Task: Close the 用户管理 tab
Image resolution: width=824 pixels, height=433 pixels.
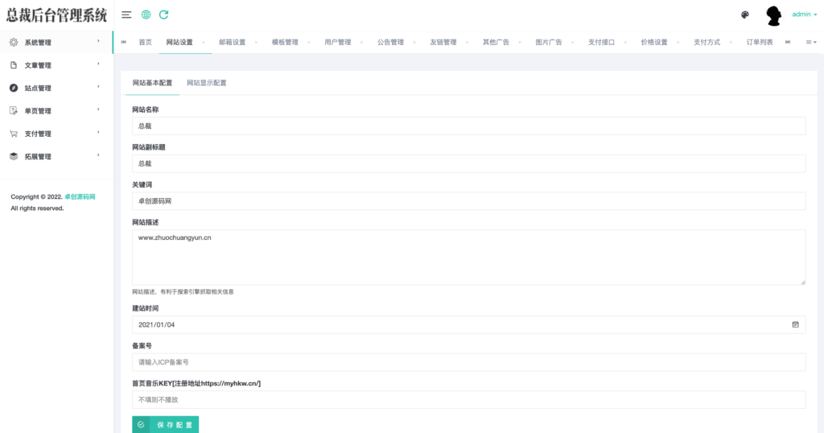Action: pyautogui.click(x=361, y=42)
